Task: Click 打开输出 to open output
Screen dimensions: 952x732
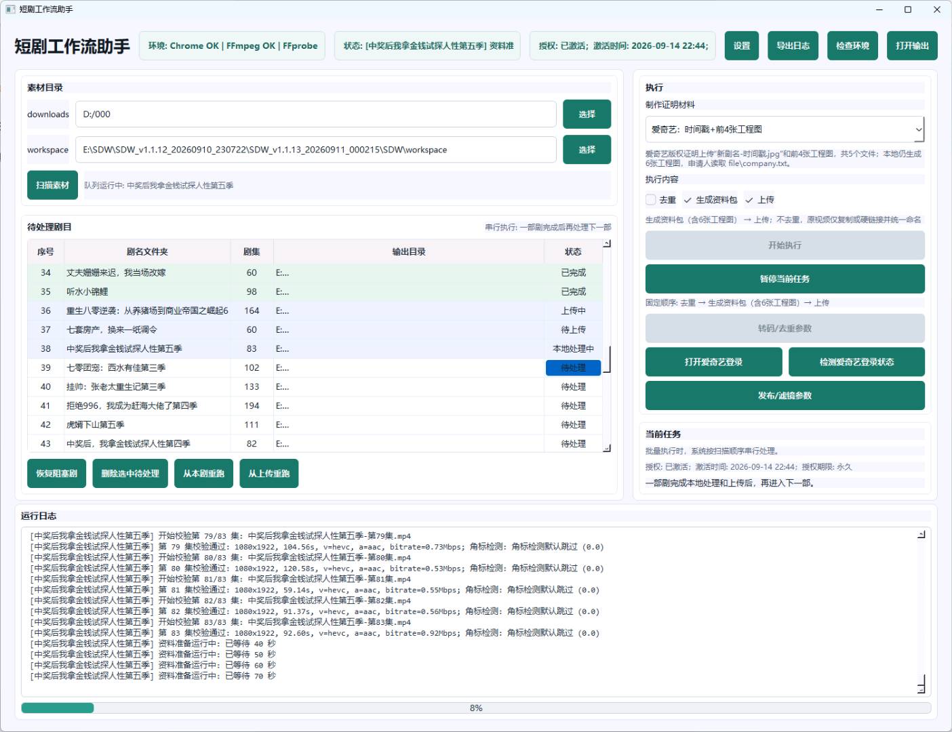Action: 912,45
